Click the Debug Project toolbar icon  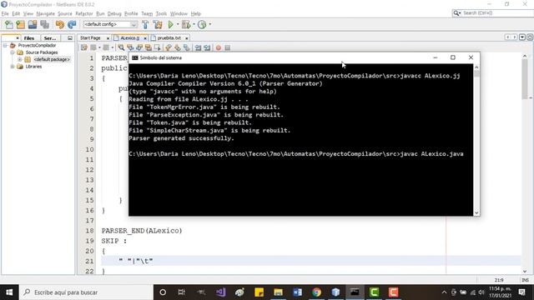click(186, 24)
